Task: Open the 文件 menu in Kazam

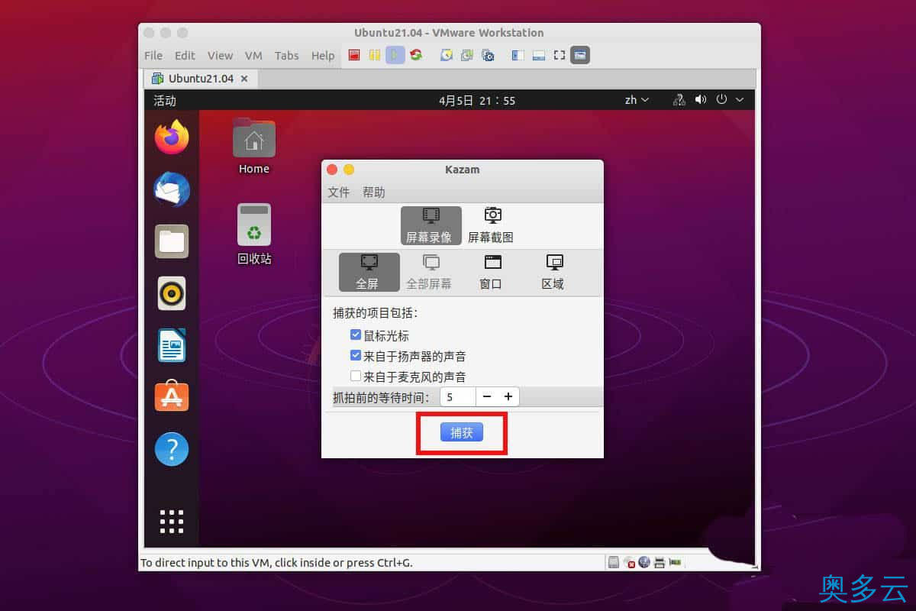Action: 338,192
